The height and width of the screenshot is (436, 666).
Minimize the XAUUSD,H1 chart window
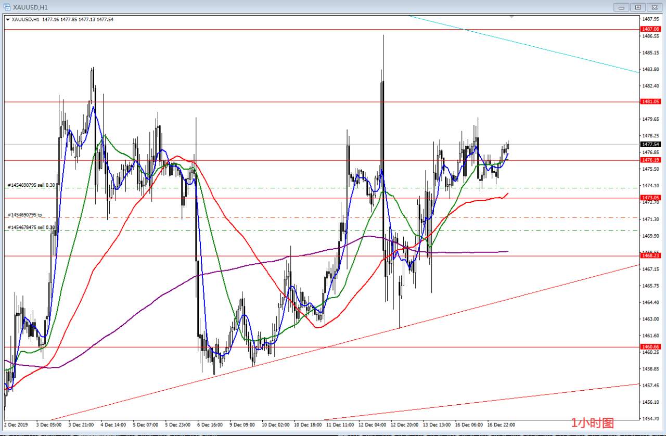coord(622,7)
